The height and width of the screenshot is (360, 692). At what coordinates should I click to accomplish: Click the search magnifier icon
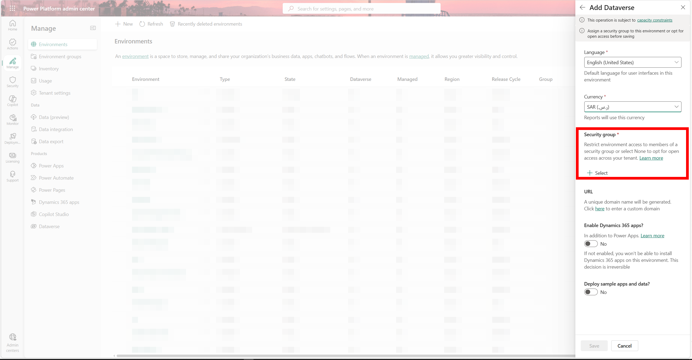point(291,9)
